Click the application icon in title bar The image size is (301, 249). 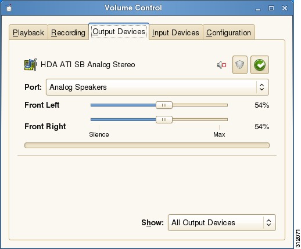click(x=9, y=8)
